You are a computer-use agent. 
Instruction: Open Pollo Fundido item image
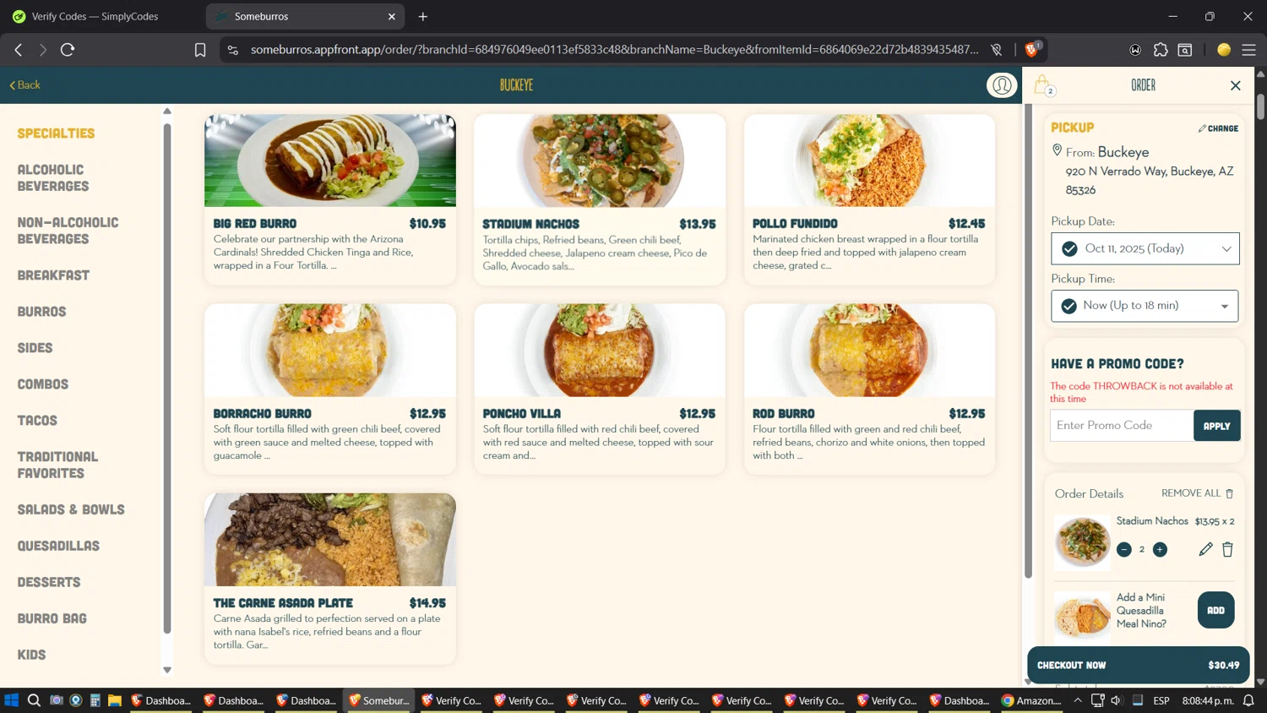[869, 161]
